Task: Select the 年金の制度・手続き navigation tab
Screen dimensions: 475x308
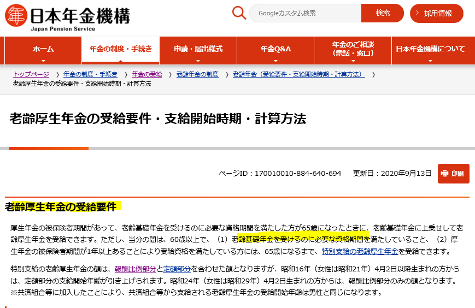Action: click(x=121, y=49)
